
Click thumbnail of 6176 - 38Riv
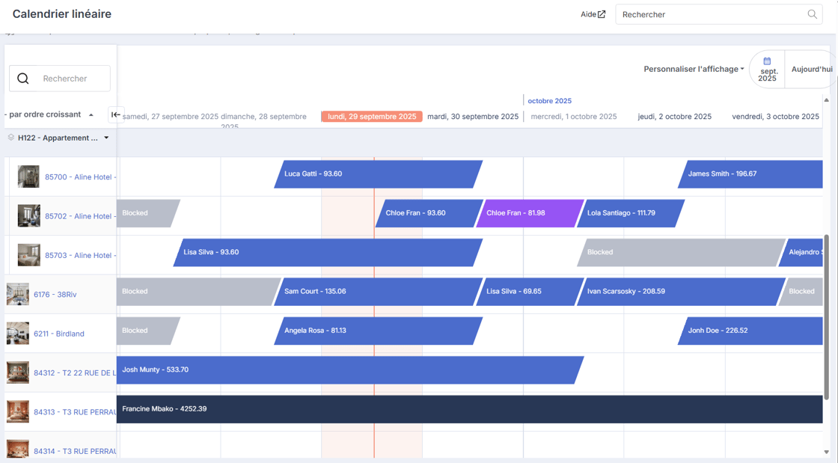point(18,294)
